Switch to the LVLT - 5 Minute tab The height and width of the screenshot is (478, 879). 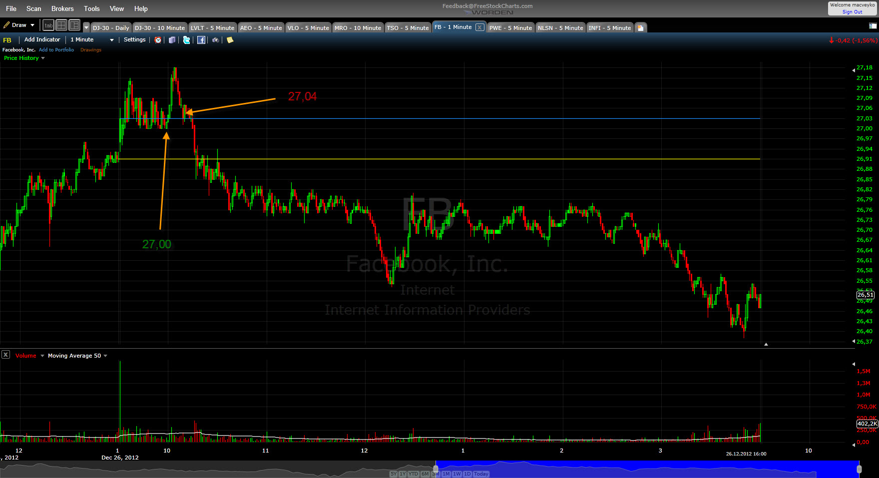[x=212, y=27]
